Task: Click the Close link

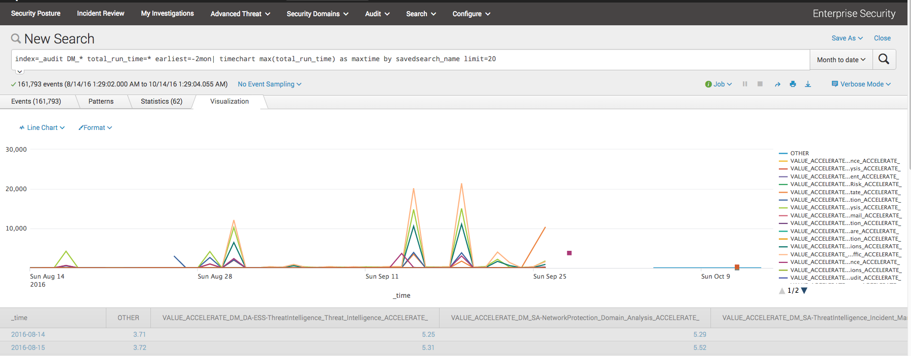Action: click(882, 38)
